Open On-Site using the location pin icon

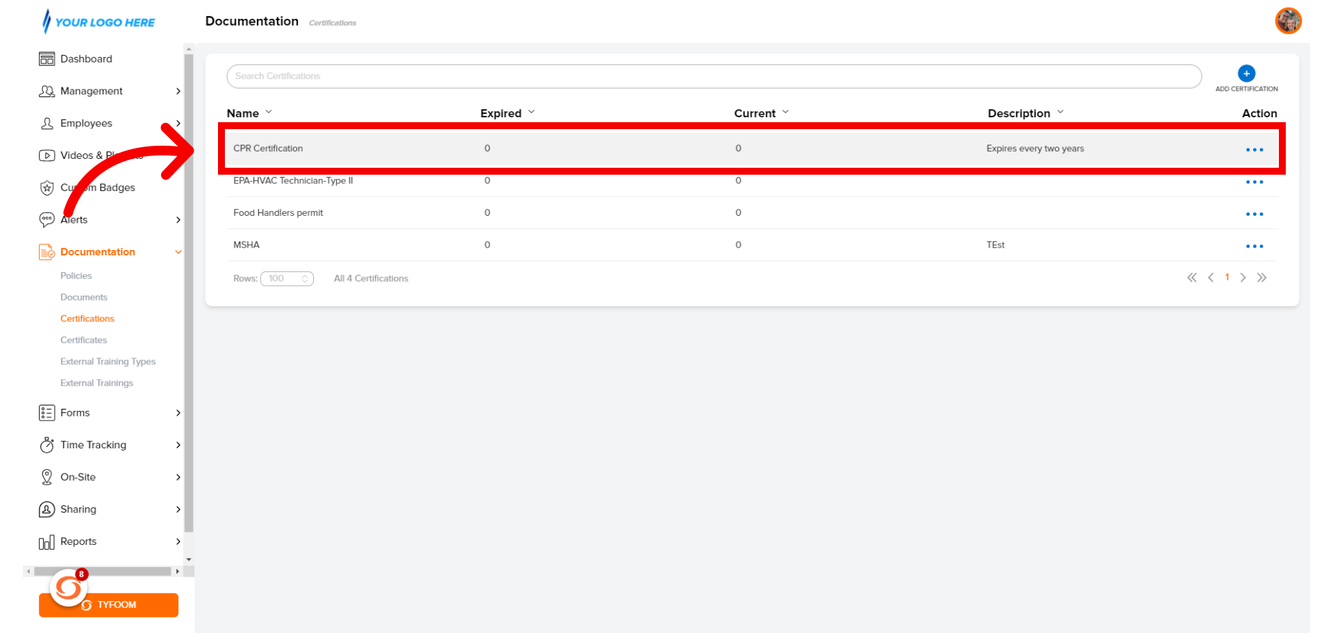click(x=47, y=477)
